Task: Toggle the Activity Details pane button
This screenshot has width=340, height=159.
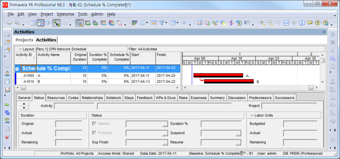Action: click(x=79, y=23)
